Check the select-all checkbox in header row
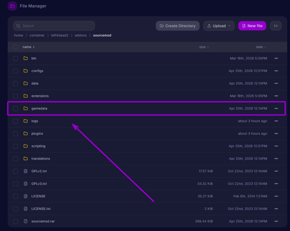This screenshot has width=290, height=231. [x=16, y=47]
